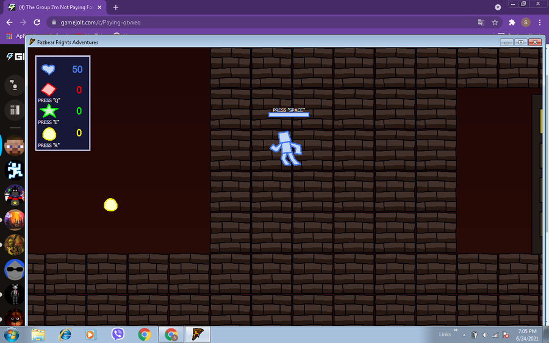Click the PRESS "Q" label
The width and height of the screenshot is (549, 343).
click(x=49, y=101)
